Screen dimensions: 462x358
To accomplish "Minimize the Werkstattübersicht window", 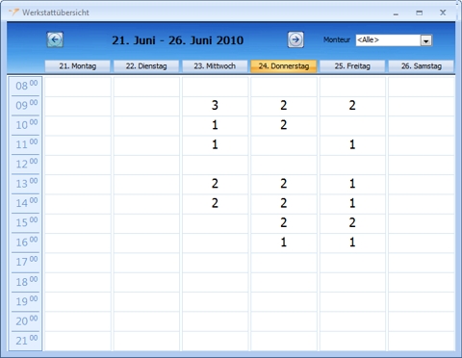I will [396, 13].
